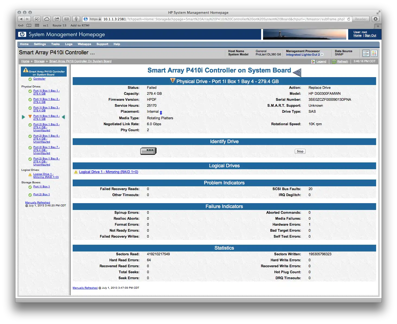Open iCloud tabs cloud icon
397x324 pixels.
click(47, 19)
